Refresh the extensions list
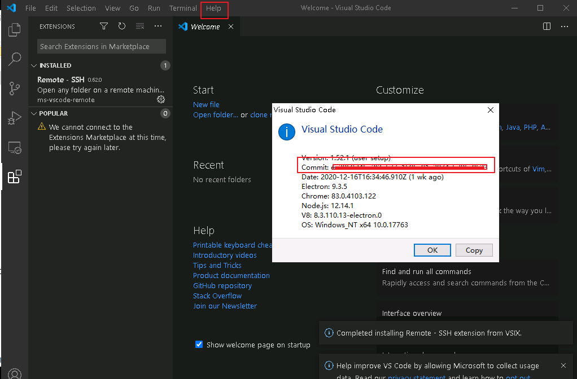 (x=122, y=26)
